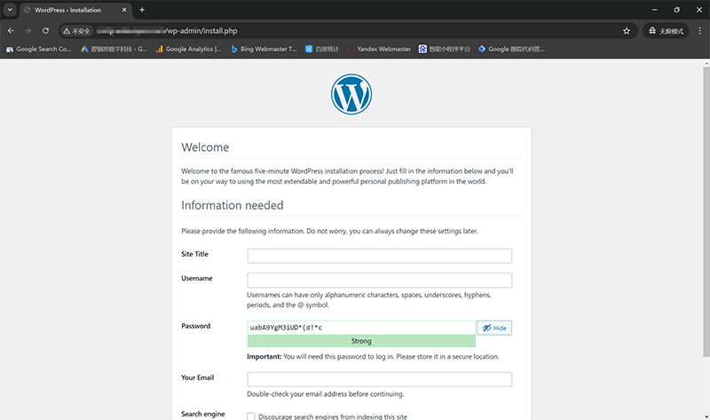710x420 pixels.
Task: Click the Search engine label
Action: [203, 414]
